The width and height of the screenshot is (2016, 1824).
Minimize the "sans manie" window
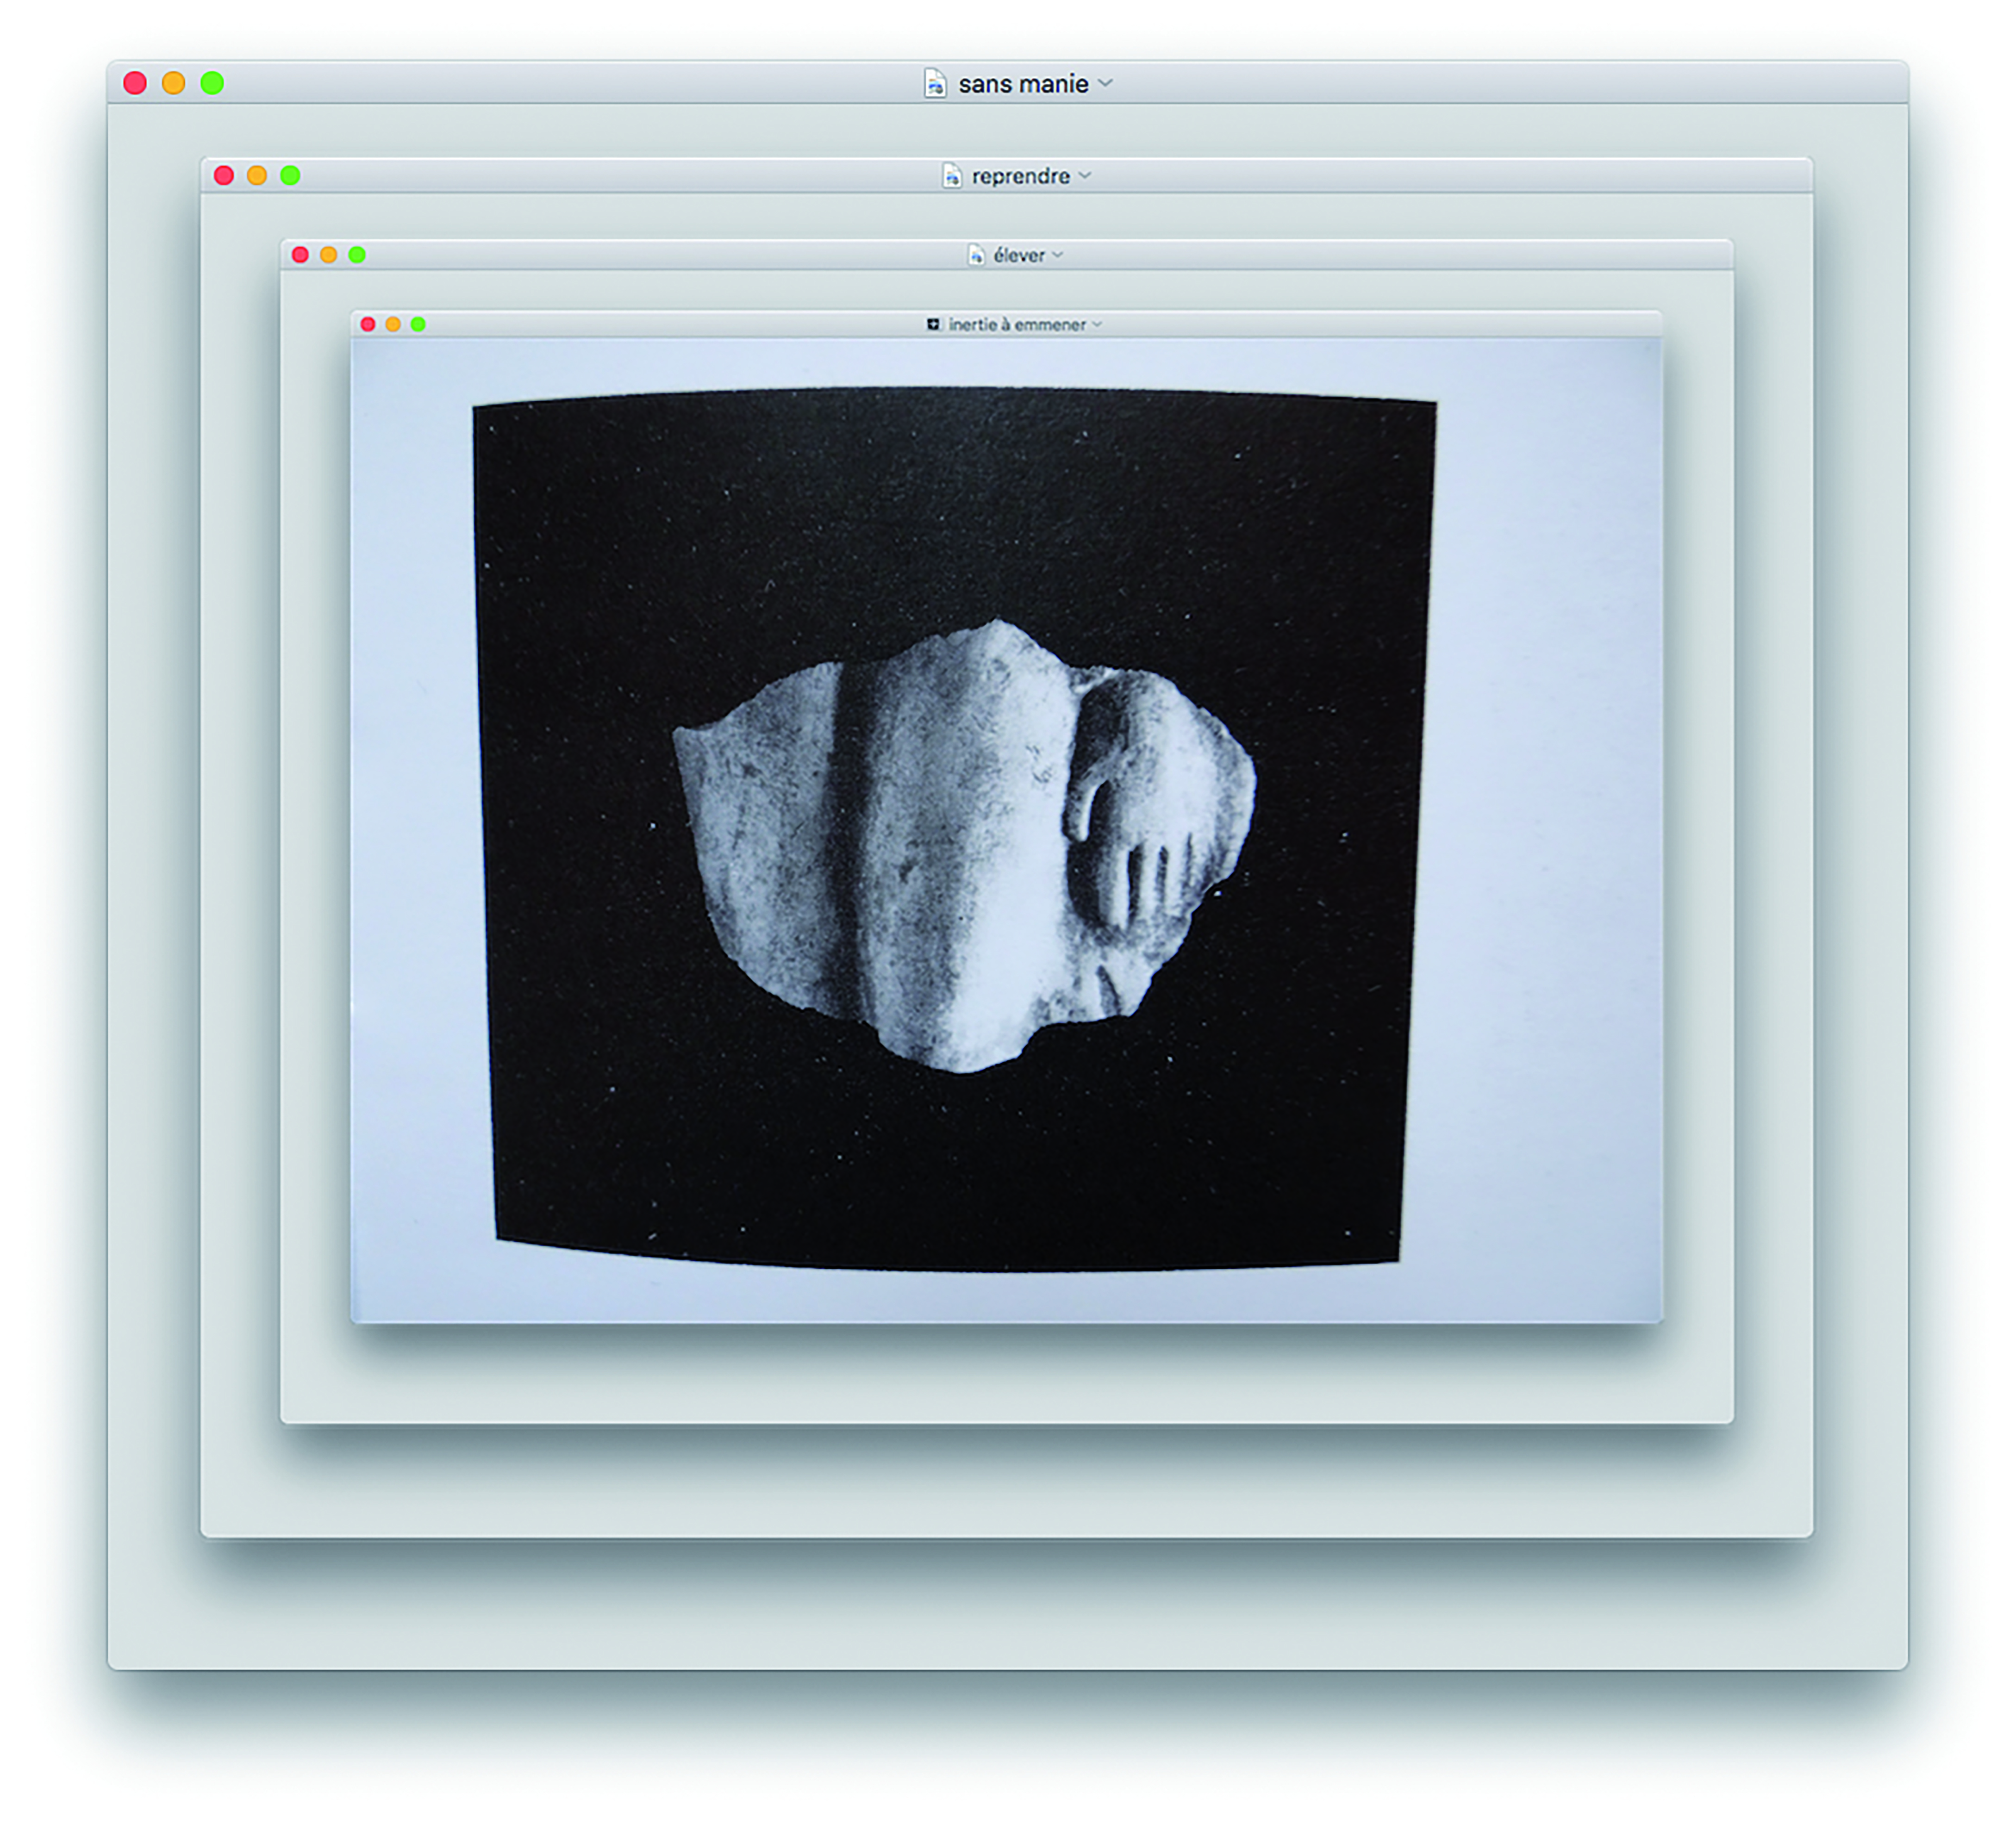coord(174,83)
